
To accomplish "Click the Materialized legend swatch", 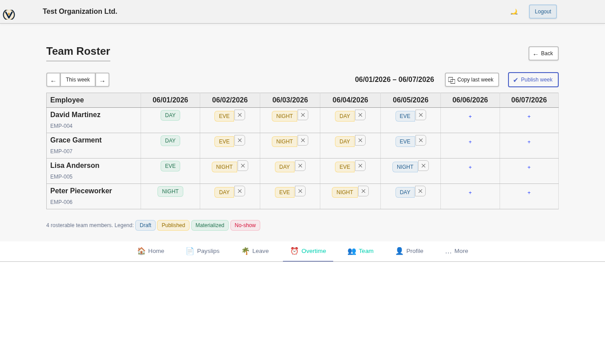I will (x=210, y=225).
